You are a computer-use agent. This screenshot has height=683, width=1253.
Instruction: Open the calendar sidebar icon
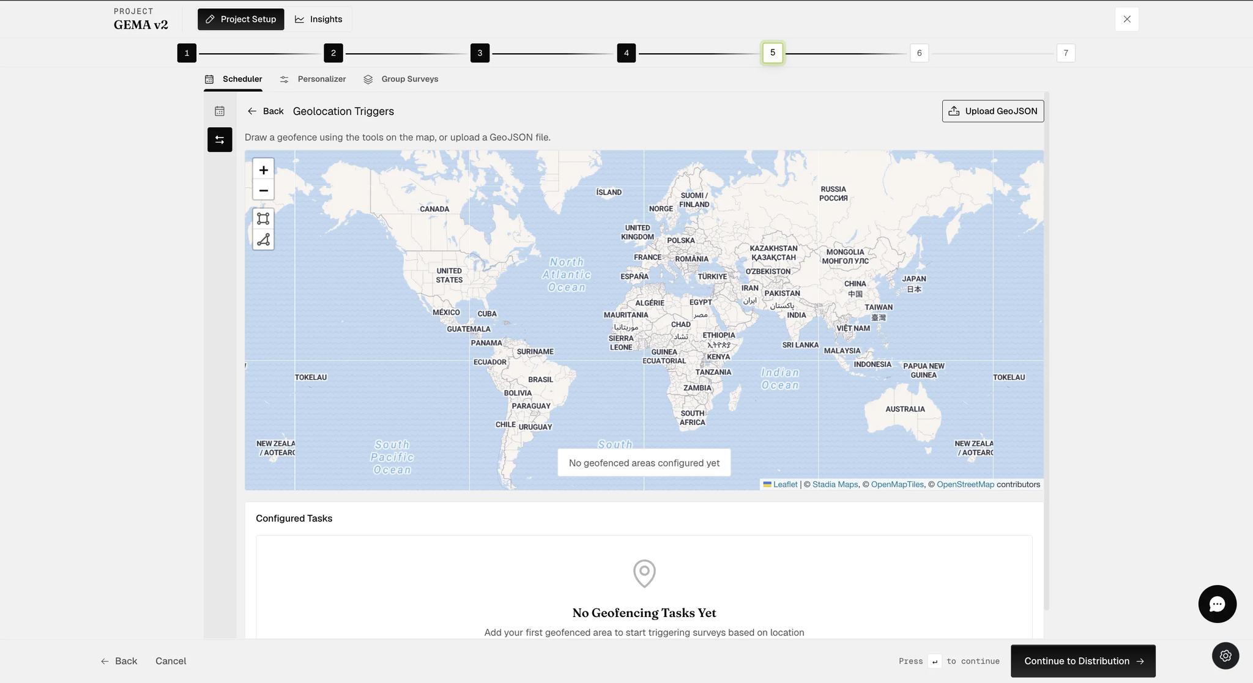point(220,111)
